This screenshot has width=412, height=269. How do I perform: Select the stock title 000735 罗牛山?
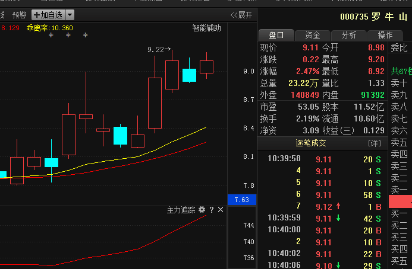point(373,17)
